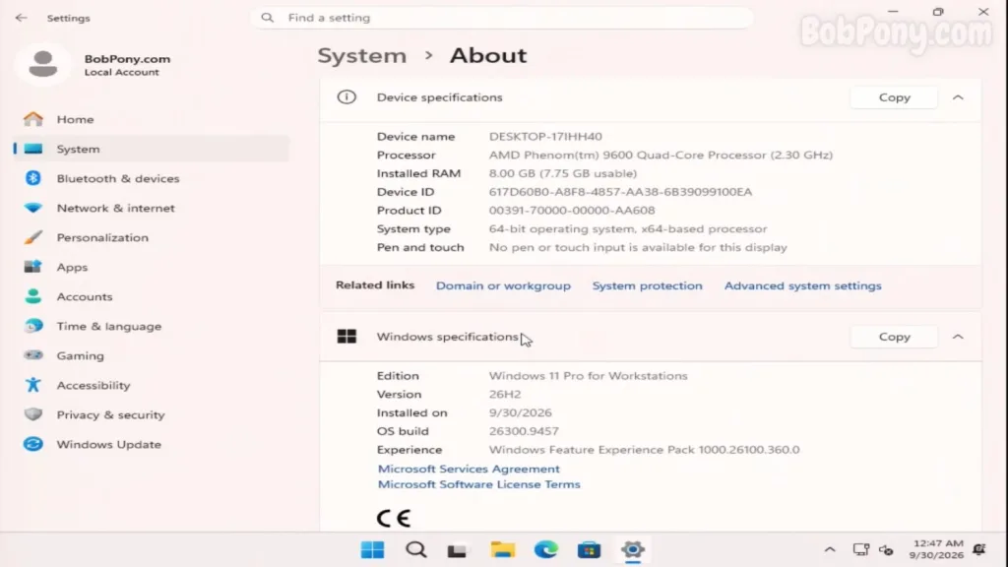Open the Apps sidebar icon
Viewport: 1008px width, 567px height.
click(33, 267)
